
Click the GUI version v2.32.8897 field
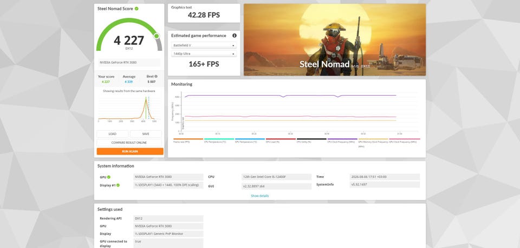click(x=277, y=186)
